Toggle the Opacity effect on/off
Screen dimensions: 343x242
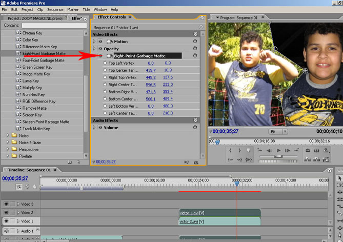(100, 49)
